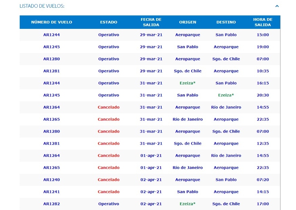This screenshot has height=210, width=296.
Task: Click the Fecha de Salida column header
Action: coord(151,22)
